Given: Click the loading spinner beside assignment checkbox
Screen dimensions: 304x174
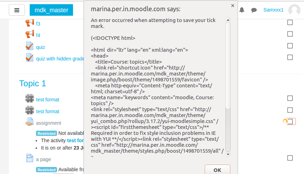Looking at the screenshot, I should pyautogui.click(x=285, y=121).
